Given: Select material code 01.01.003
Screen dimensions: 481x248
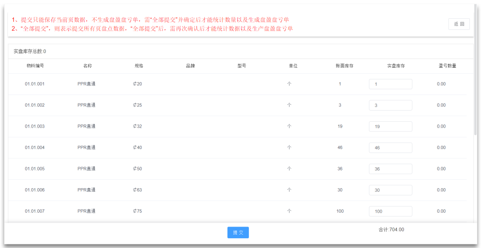Looking at the screenshot, I should [35, 126].
